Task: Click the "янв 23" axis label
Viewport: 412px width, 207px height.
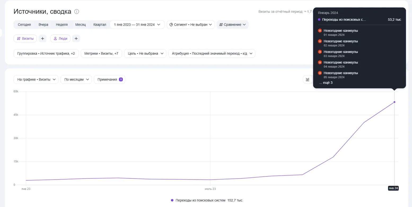Action: tap(26, 189)
